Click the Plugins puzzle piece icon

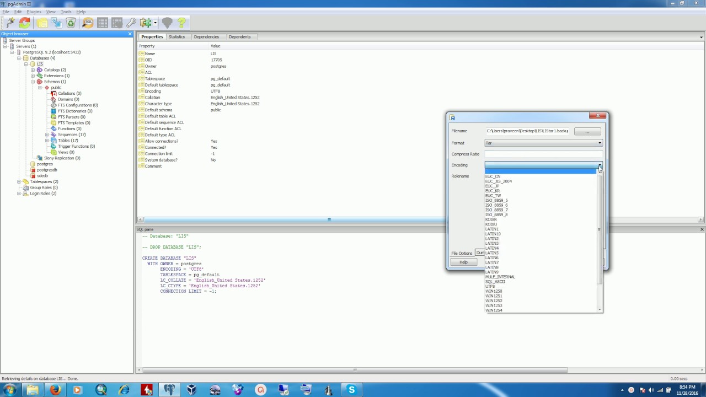click(146, 23)
